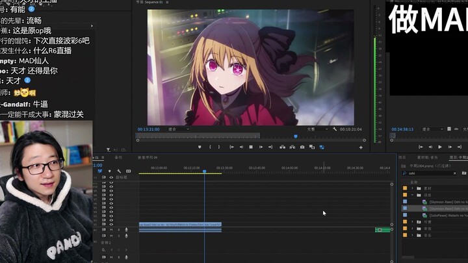Click the project search field containing oshi
Image resolution: width=468 pixels, height=263 pixels.
tap(428, 173)
